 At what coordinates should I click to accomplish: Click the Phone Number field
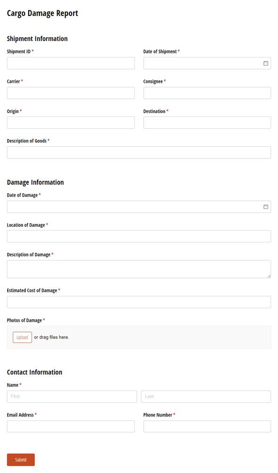pos(207,426)
